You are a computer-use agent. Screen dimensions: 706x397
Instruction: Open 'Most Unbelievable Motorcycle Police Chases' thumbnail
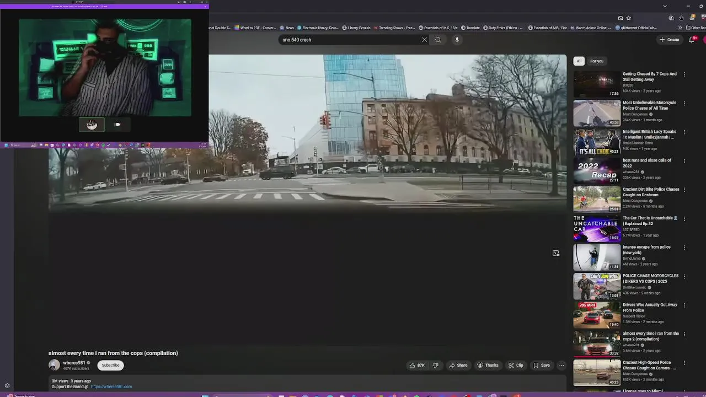pos(597,113)
